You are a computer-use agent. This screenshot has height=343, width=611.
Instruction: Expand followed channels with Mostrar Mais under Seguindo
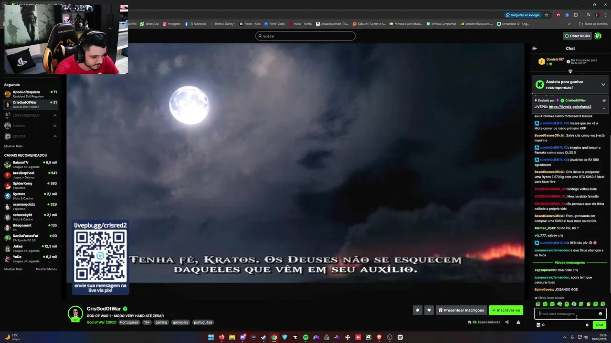point(13,146)
